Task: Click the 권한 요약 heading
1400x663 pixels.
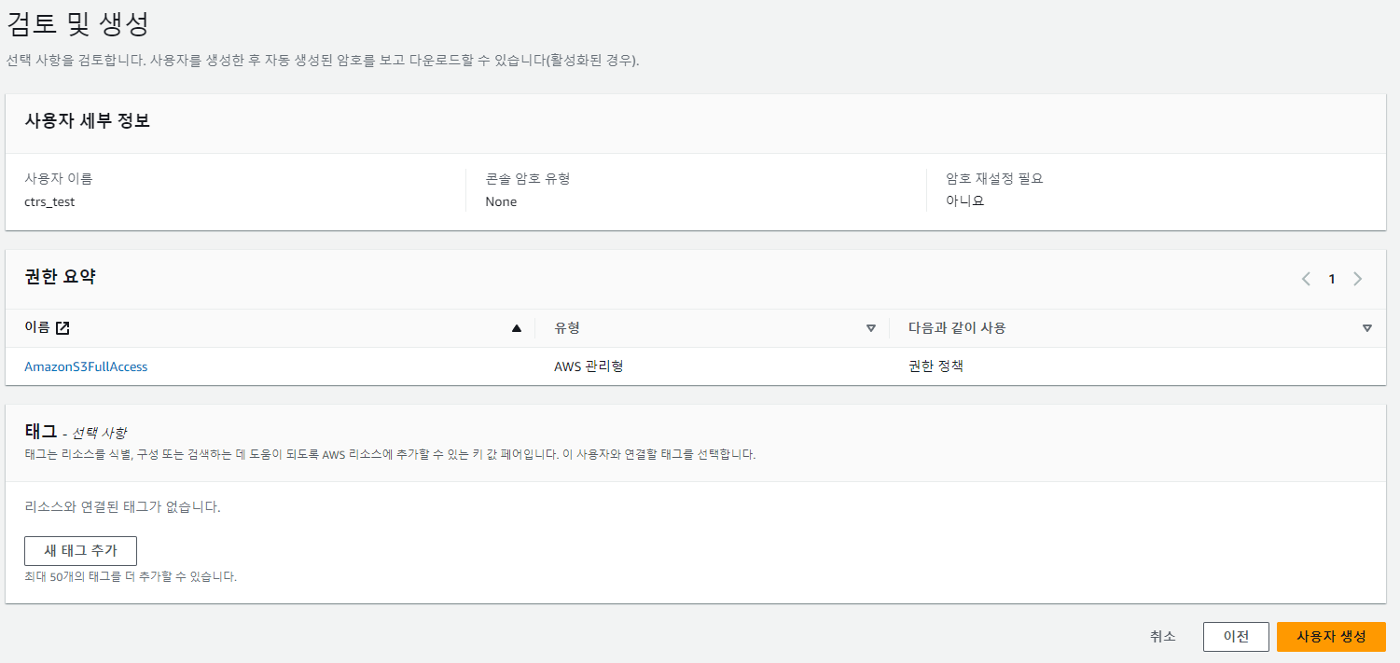Action: pos(60,277)
